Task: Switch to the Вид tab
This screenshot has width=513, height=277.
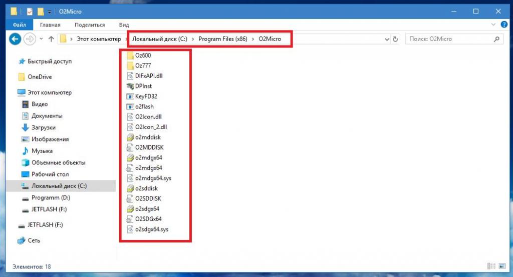Action: coord(124,24)
